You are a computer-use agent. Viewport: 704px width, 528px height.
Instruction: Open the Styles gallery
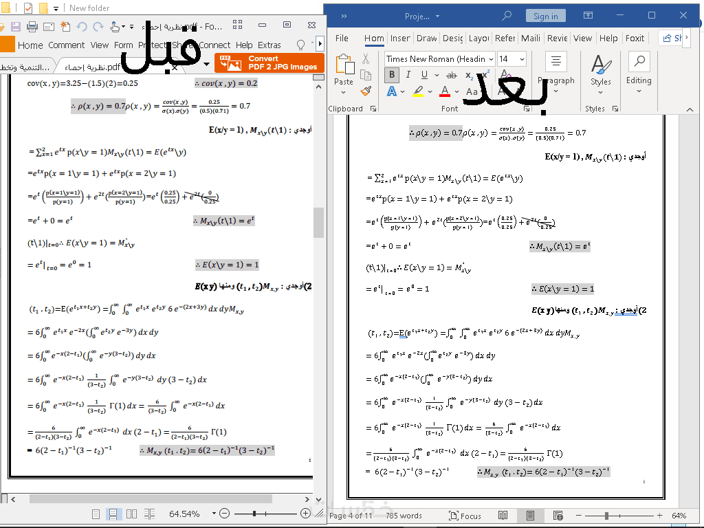coord(601,73)
